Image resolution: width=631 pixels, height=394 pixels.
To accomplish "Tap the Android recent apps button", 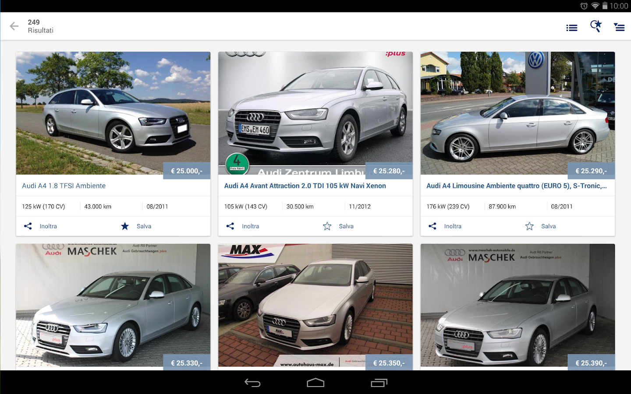I will (x=379, y=382).
